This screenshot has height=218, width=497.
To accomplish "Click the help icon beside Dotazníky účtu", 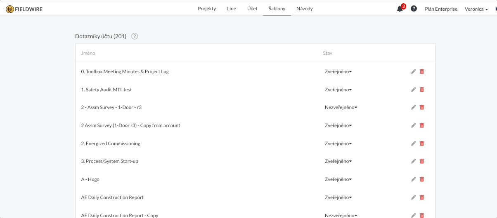I will (x=135, y=36).
